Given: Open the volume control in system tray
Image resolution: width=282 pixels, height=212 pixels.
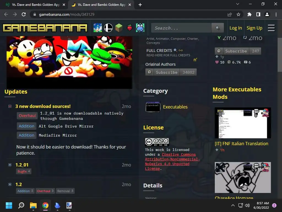Looking at the screenshot, I should click(x=248, y=205).
